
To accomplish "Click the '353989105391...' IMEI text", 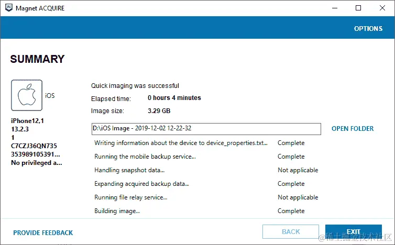I will 36,154.
